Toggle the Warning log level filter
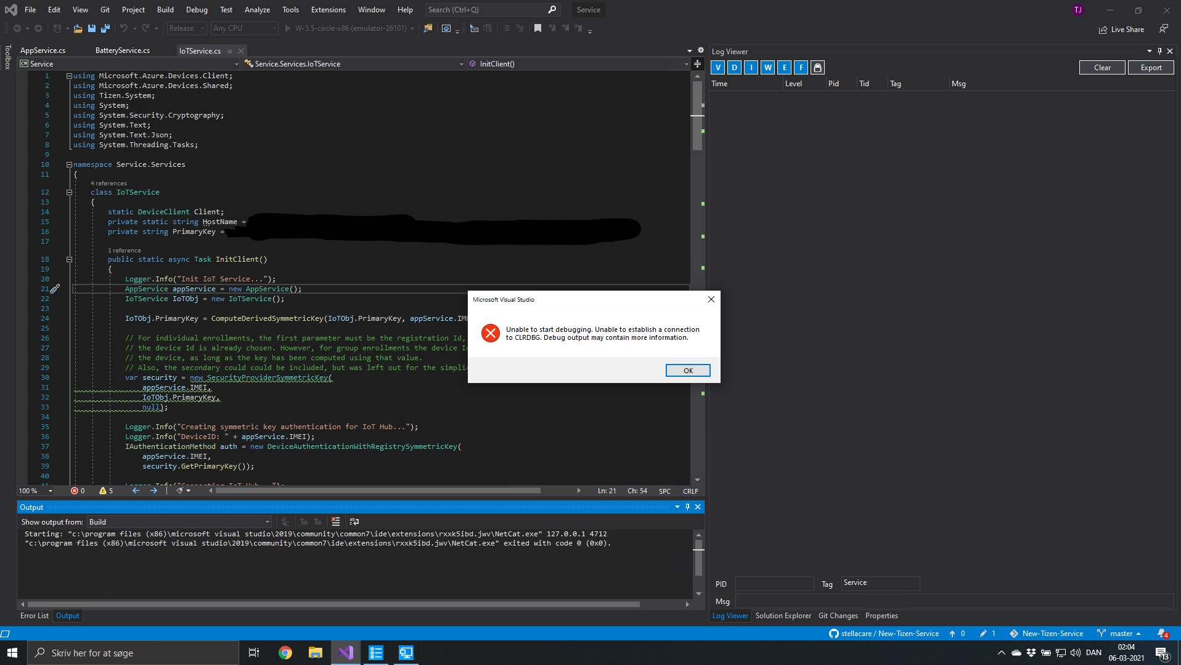This screenshot has height=665, width=1181. (x=768, y=67)
